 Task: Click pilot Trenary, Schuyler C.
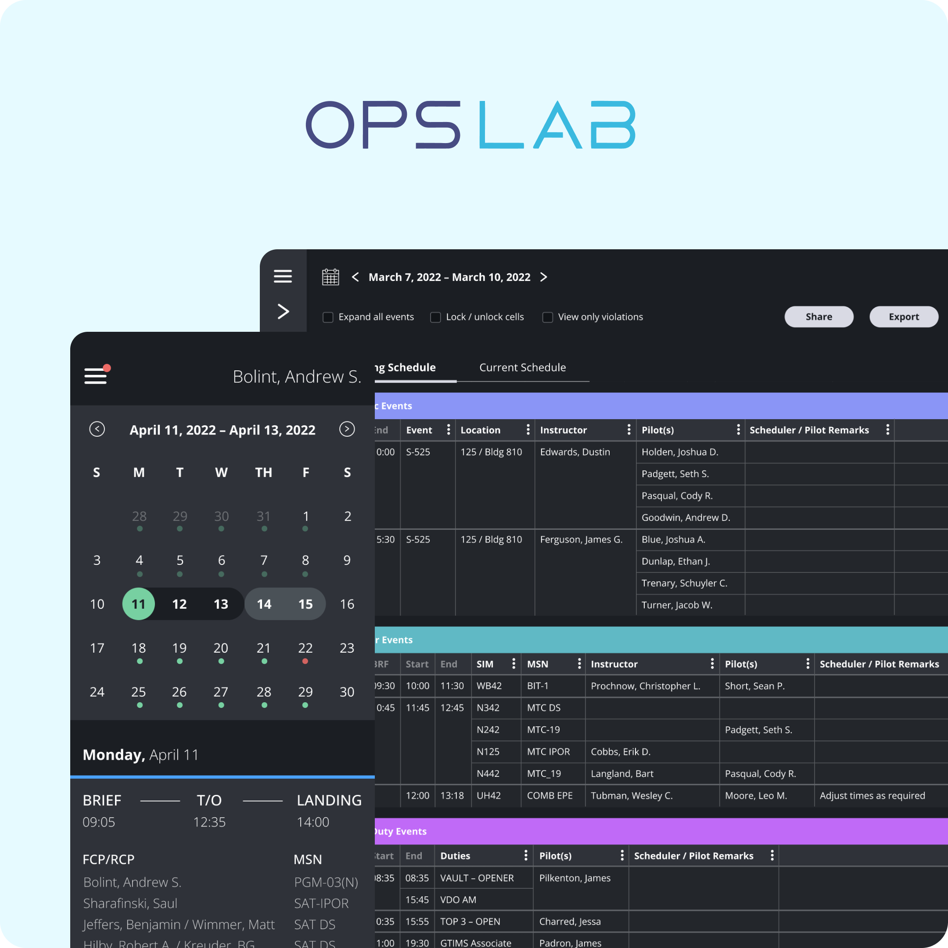coord(684,583)
